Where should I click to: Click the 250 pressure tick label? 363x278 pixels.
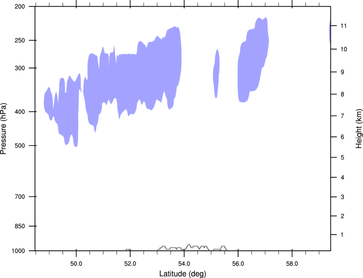pos(20,40)
